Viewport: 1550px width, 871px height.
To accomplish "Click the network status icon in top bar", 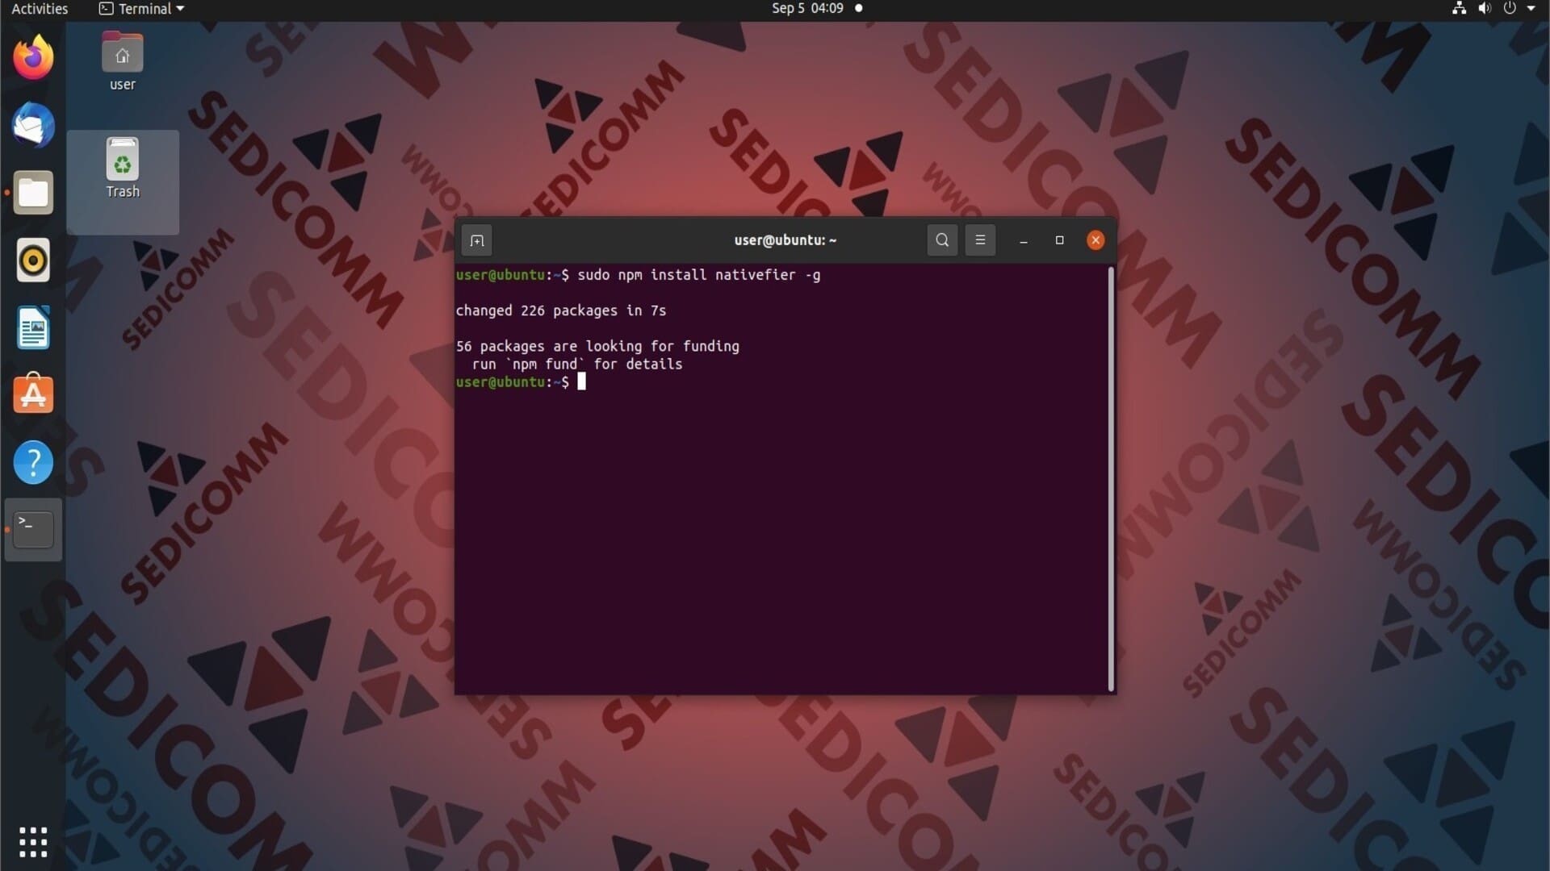I will coord(1459,9).
